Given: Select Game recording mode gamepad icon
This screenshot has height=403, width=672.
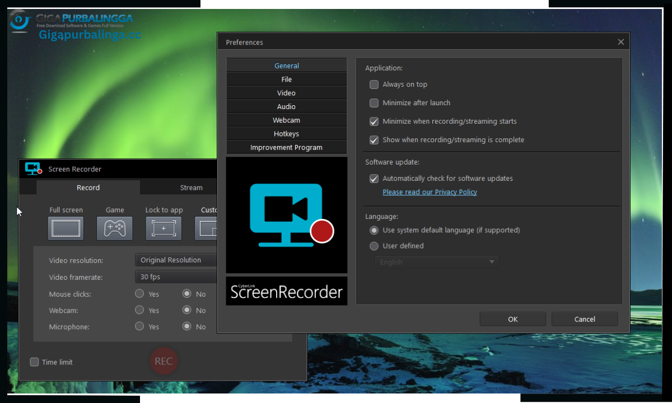Looking at the screenshot, I should tap(115, 228).
